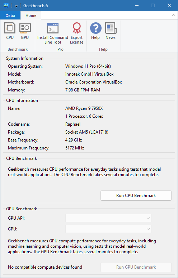This screenshot has width=178, height=278.
Task: Click the '7.98 GB FPM_RAM' memory value
Action: pyautogui.click(x=83, y=90)
